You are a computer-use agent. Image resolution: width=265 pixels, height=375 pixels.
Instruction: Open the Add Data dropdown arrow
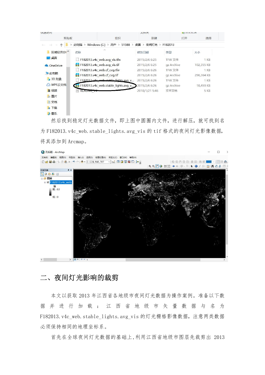click(84, 162)
